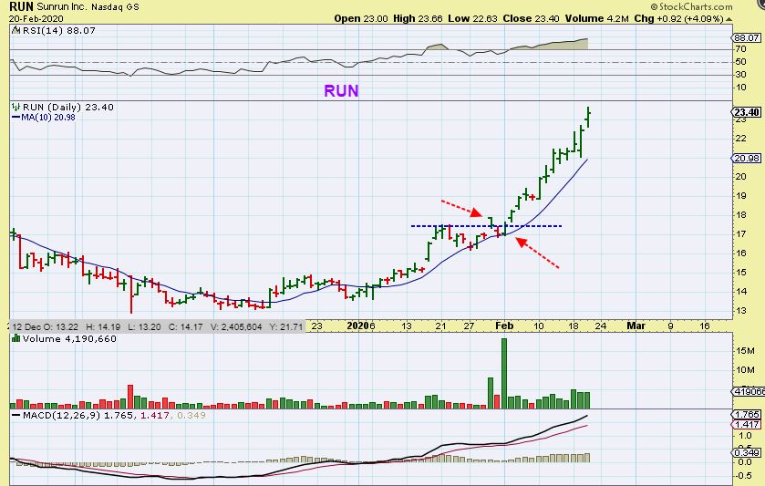Open the StockCharts.com copyright link
This screenshot has width=765, height=486.
click(x=692, y=6)
